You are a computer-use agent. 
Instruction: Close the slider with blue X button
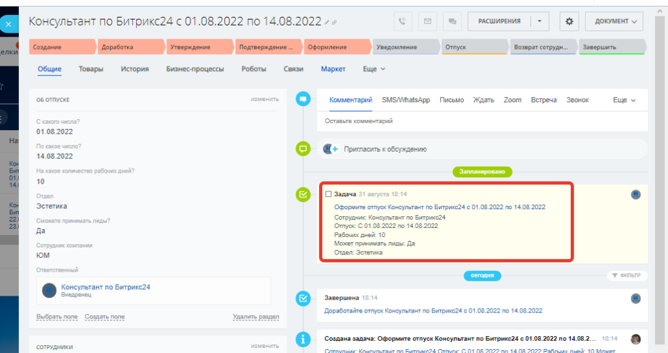pyautogui.click(x=8, y=24)
